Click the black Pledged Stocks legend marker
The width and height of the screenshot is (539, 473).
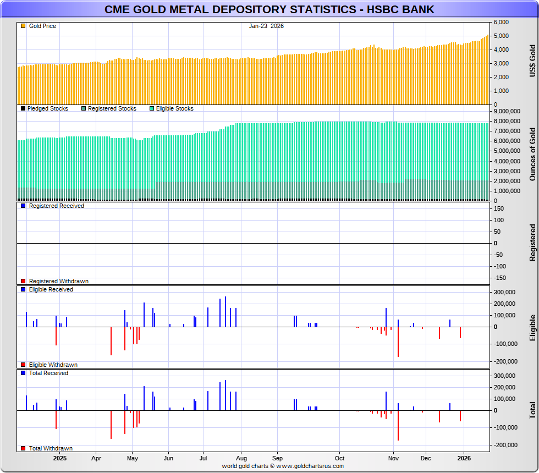coord(23,109)
